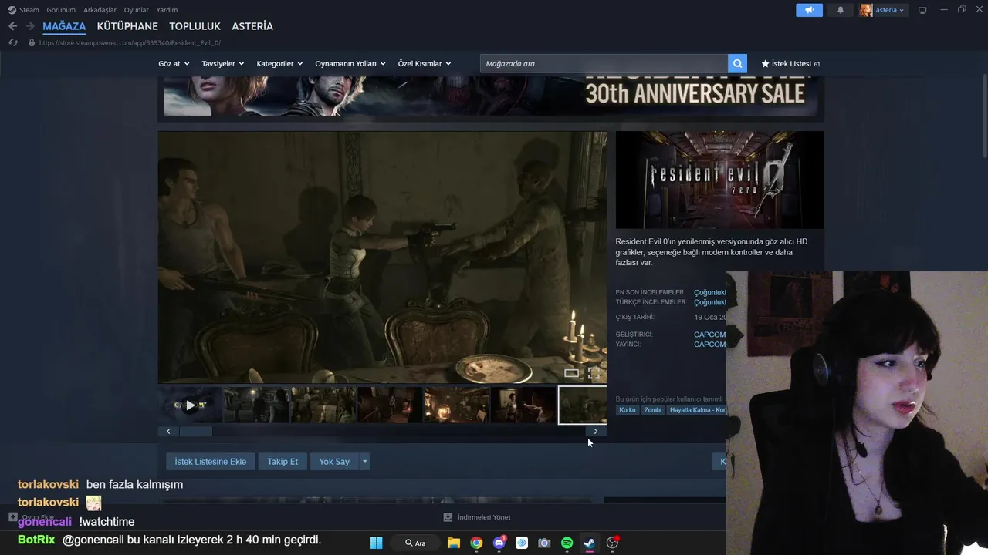Click the Big Picture monitor icon
The width and height of the screenshot is (988, 555).
[x=922, y=10]
